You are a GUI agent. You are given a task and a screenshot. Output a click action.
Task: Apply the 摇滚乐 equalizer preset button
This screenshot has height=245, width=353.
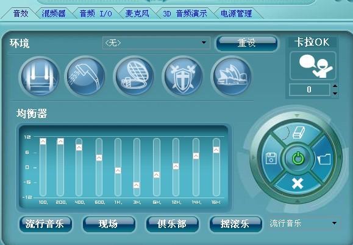coord(236,224)
